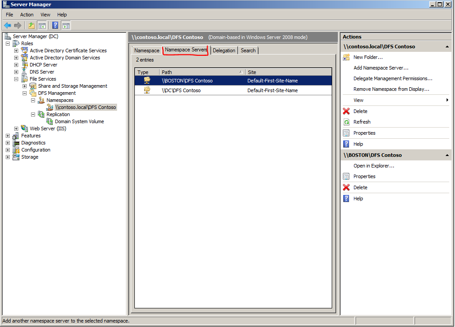Click the DFS Management folder icon

click(x=33, y=93)
